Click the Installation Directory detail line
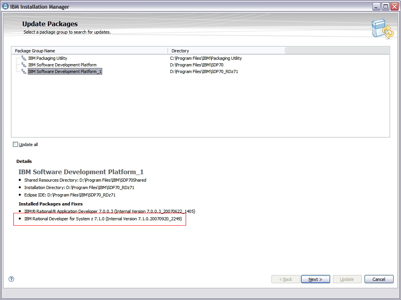The image size is (401, 300). click(79, 187)
